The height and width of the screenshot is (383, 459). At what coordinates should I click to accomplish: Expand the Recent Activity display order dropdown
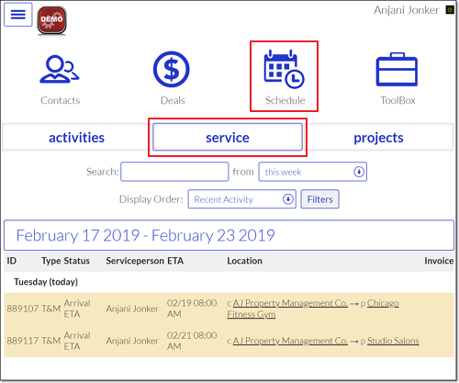(241, 199)
